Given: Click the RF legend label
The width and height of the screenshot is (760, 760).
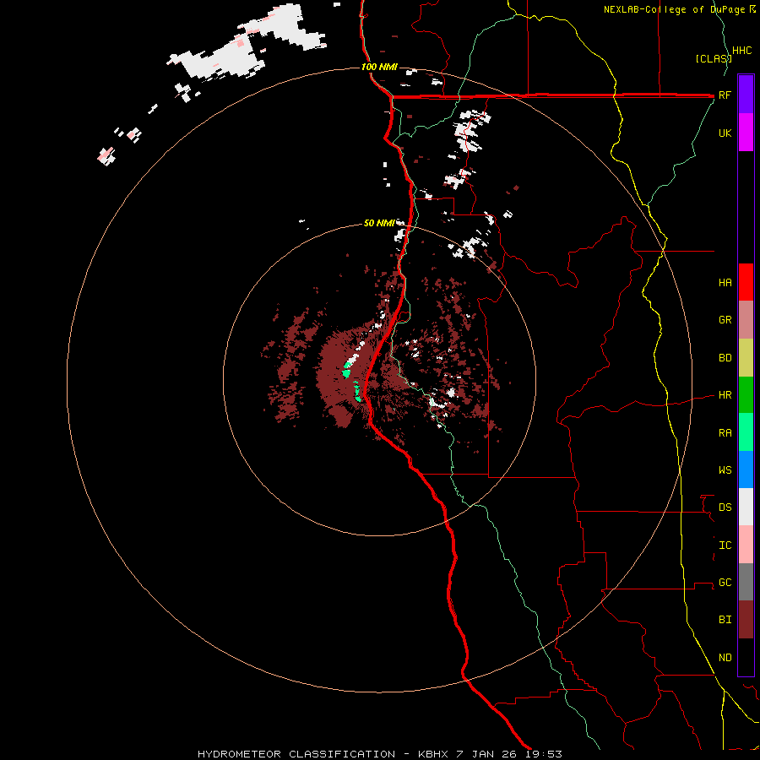Looking at the screenshot, I should (x=725, y=95).
